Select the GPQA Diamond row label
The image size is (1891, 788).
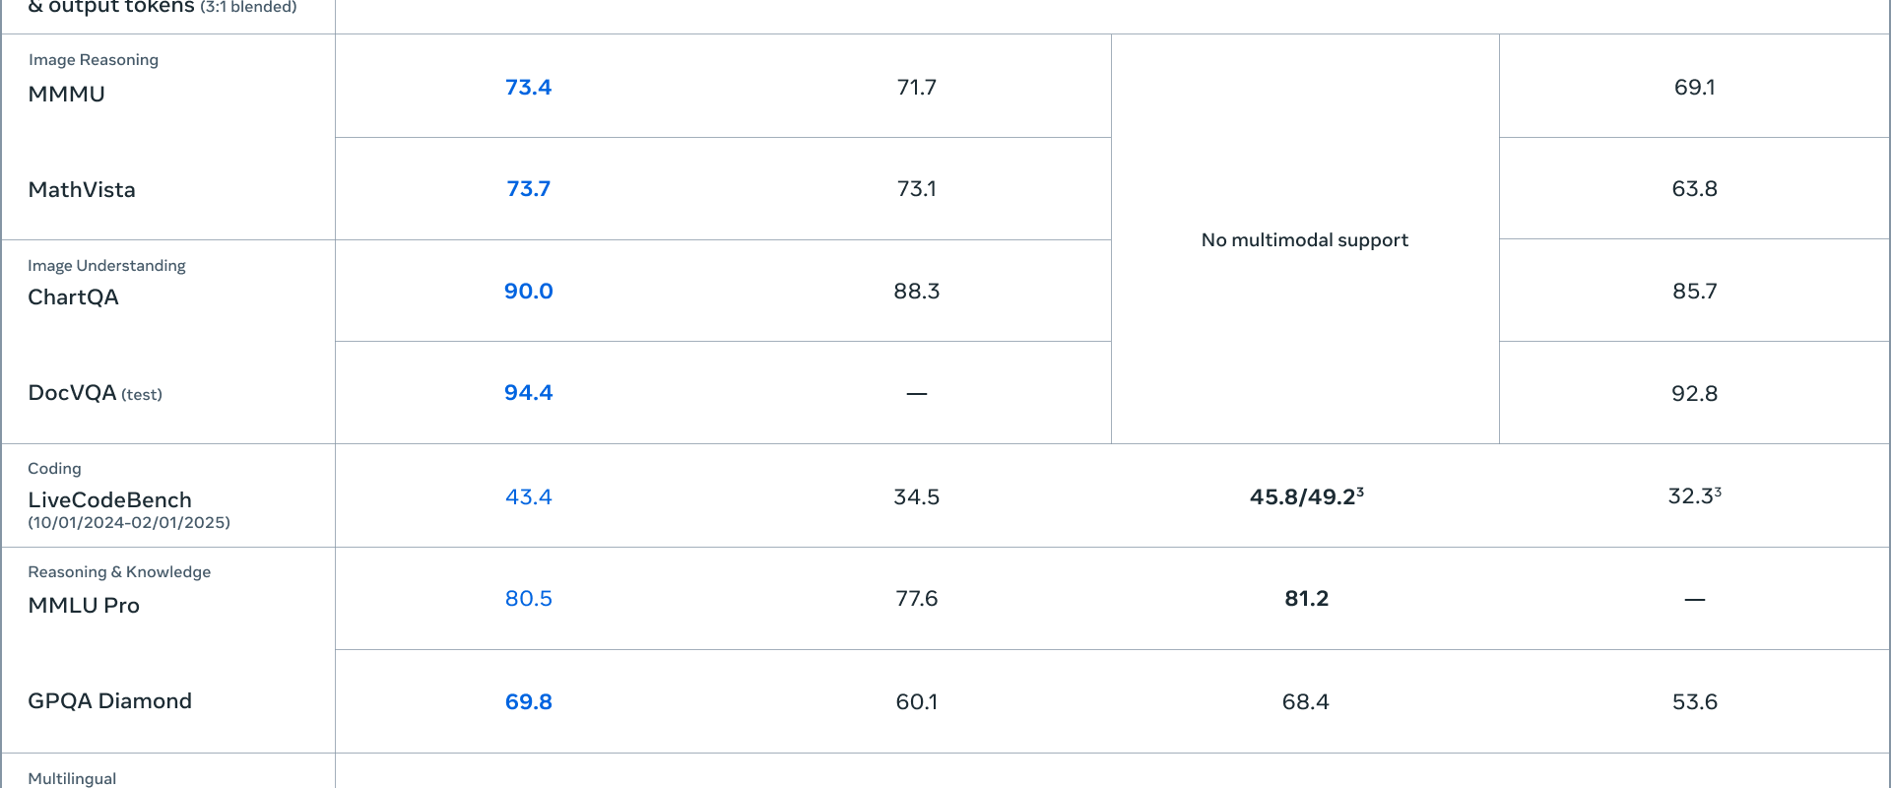[x=109, y=700]
